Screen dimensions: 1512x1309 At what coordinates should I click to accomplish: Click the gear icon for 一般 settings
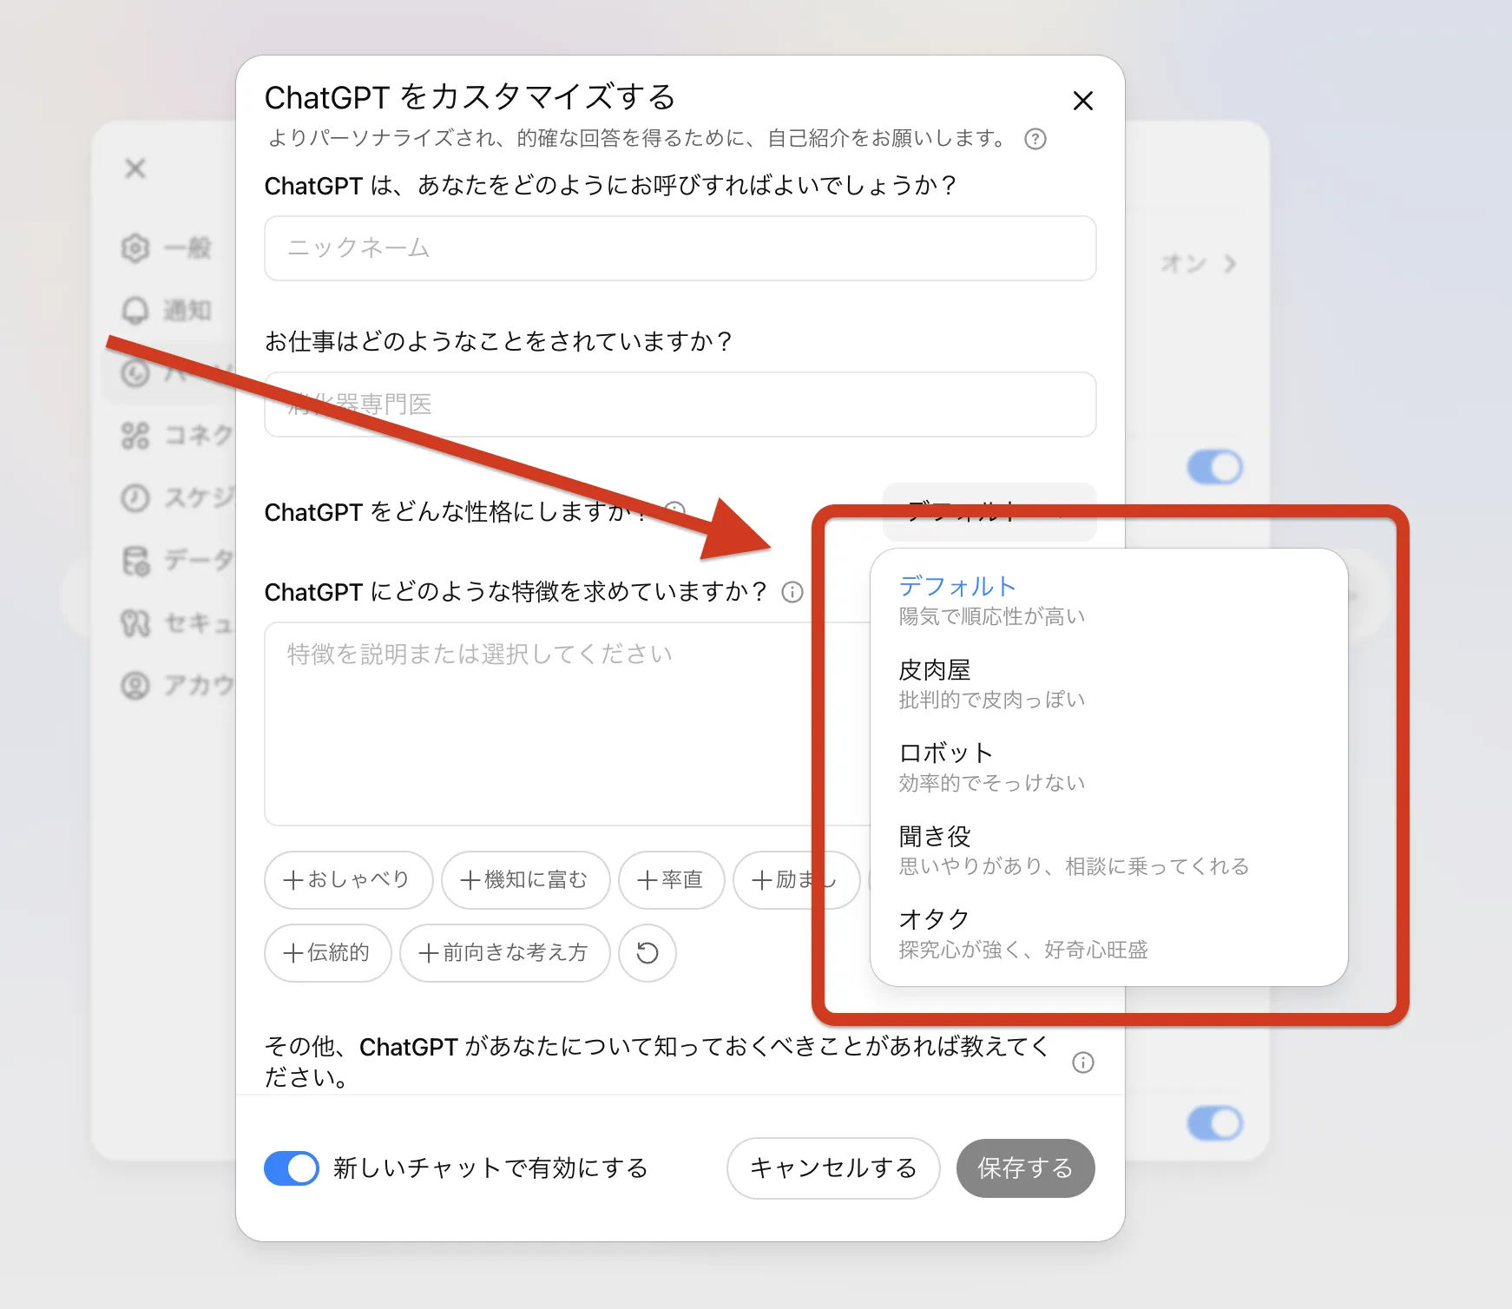(135, 248)
